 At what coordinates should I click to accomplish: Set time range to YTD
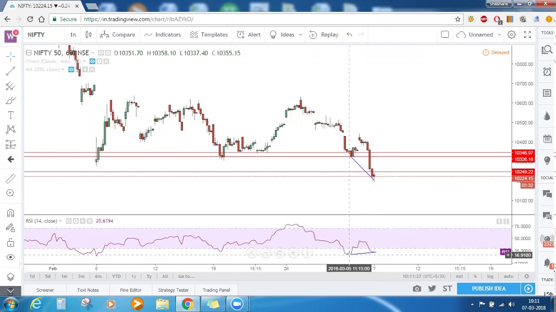116,276
